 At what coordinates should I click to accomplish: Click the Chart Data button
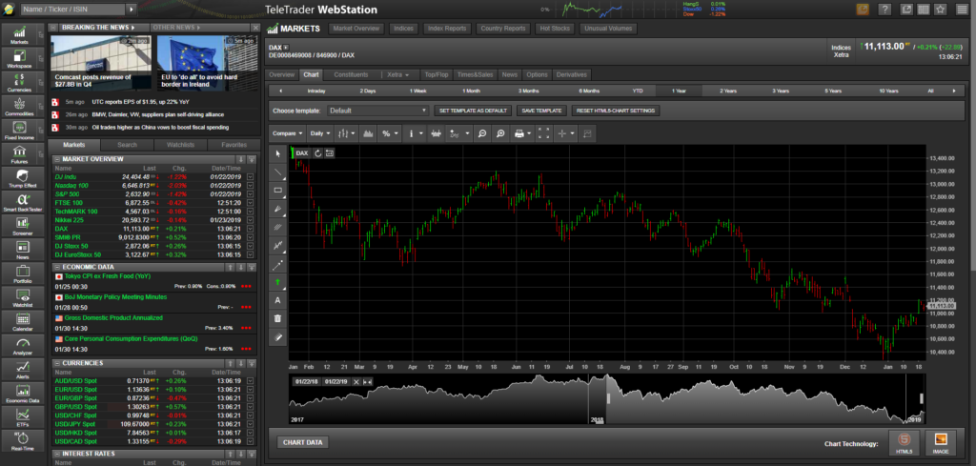[x=302, y=443]
